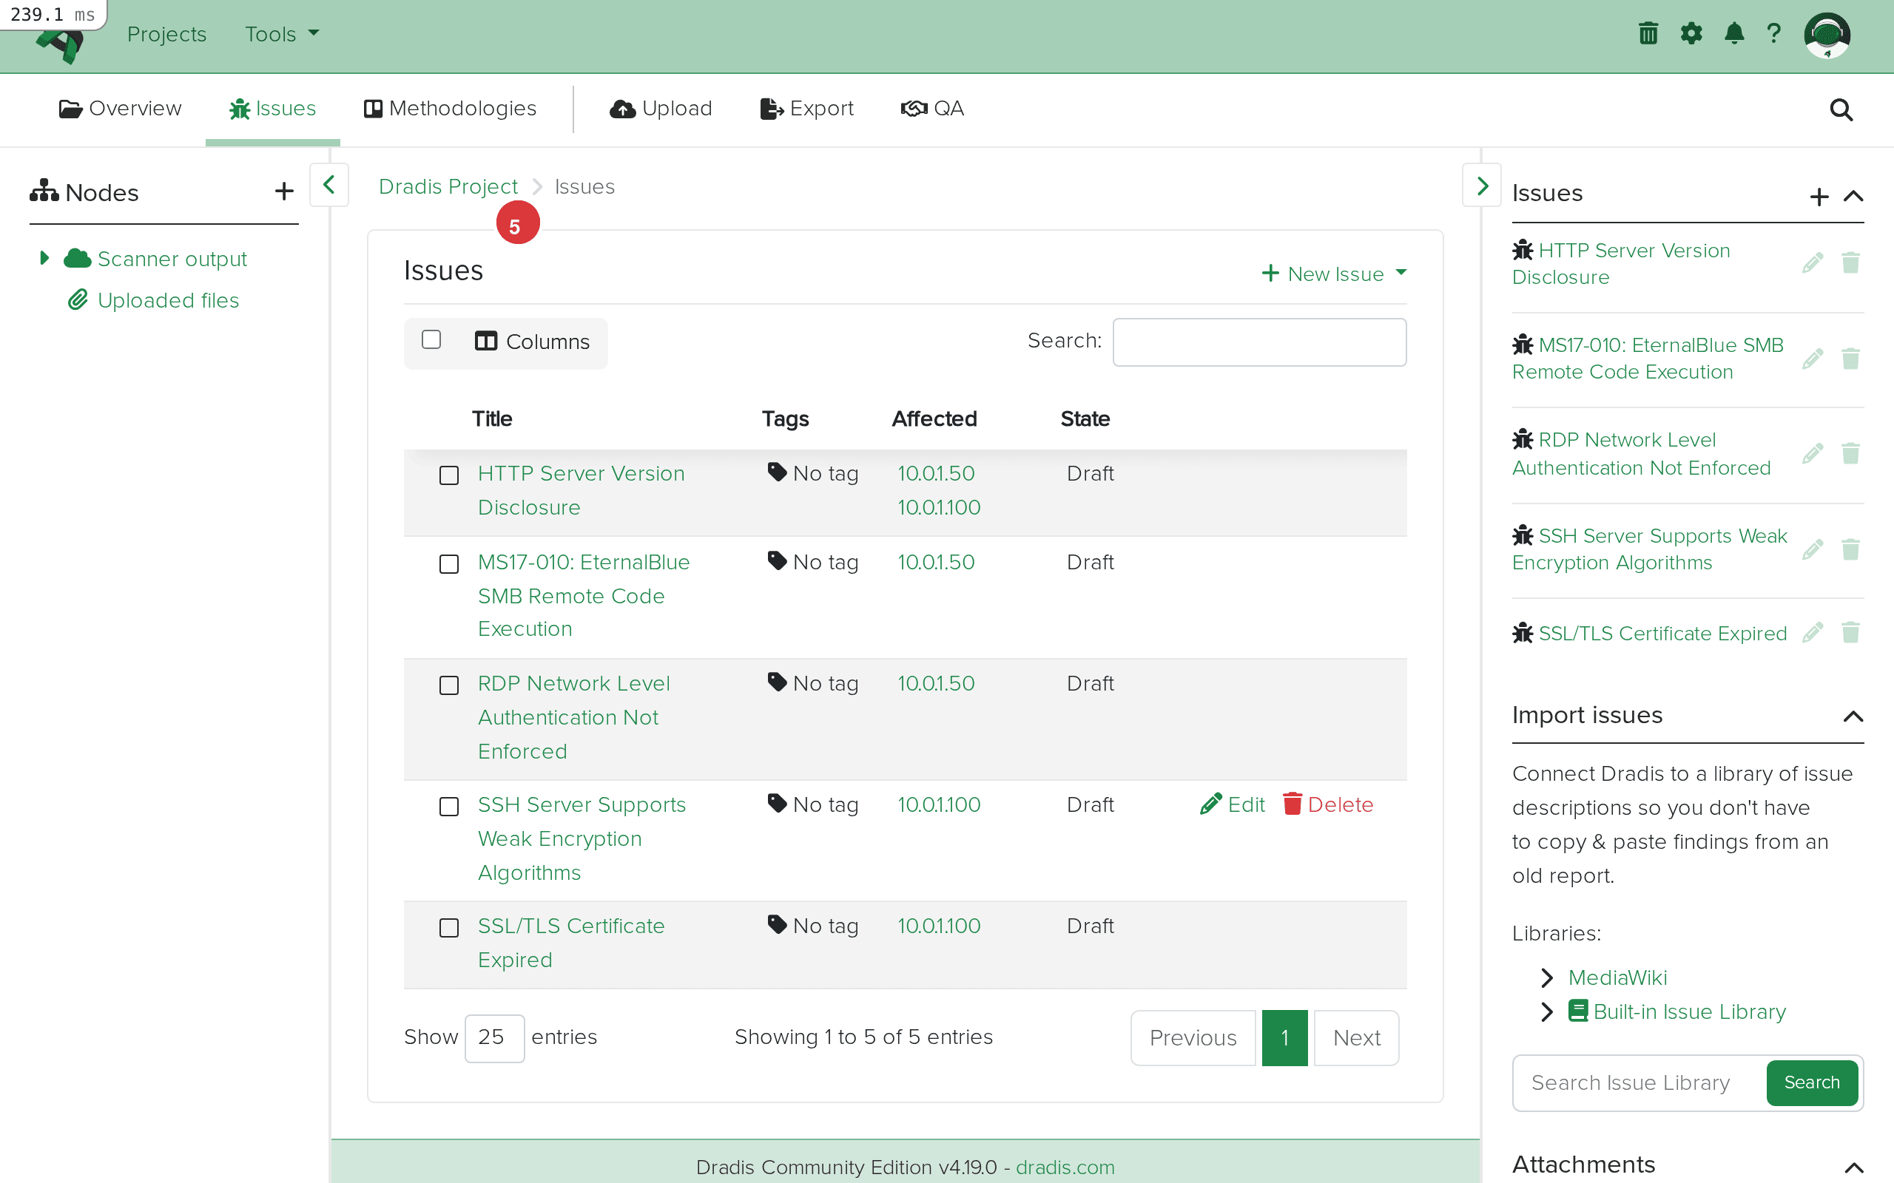Create a new issue from the Issues panel plus

pyautogui.click(x=1820, y=197)
